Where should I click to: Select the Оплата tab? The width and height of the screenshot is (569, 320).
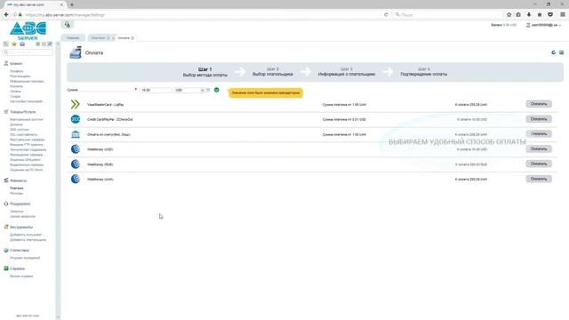point(124,38)
